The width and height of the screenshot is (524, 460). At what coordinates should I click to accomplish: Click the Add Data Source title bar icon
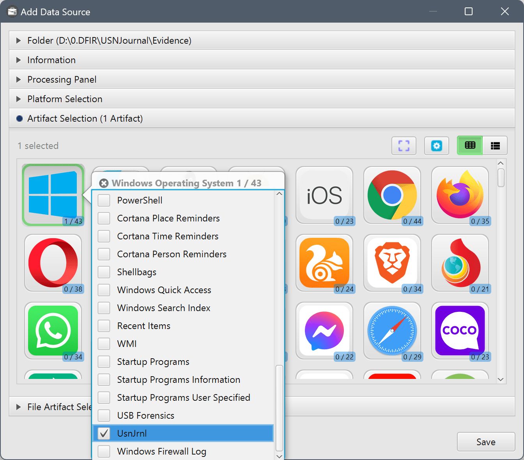12,12
